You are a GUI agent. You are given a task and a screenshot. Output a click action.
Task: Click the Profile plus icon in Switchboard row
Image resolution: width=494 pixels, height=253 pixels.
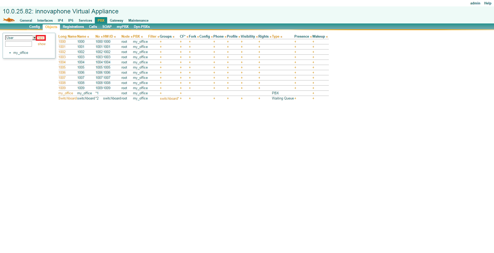point(228,99)
